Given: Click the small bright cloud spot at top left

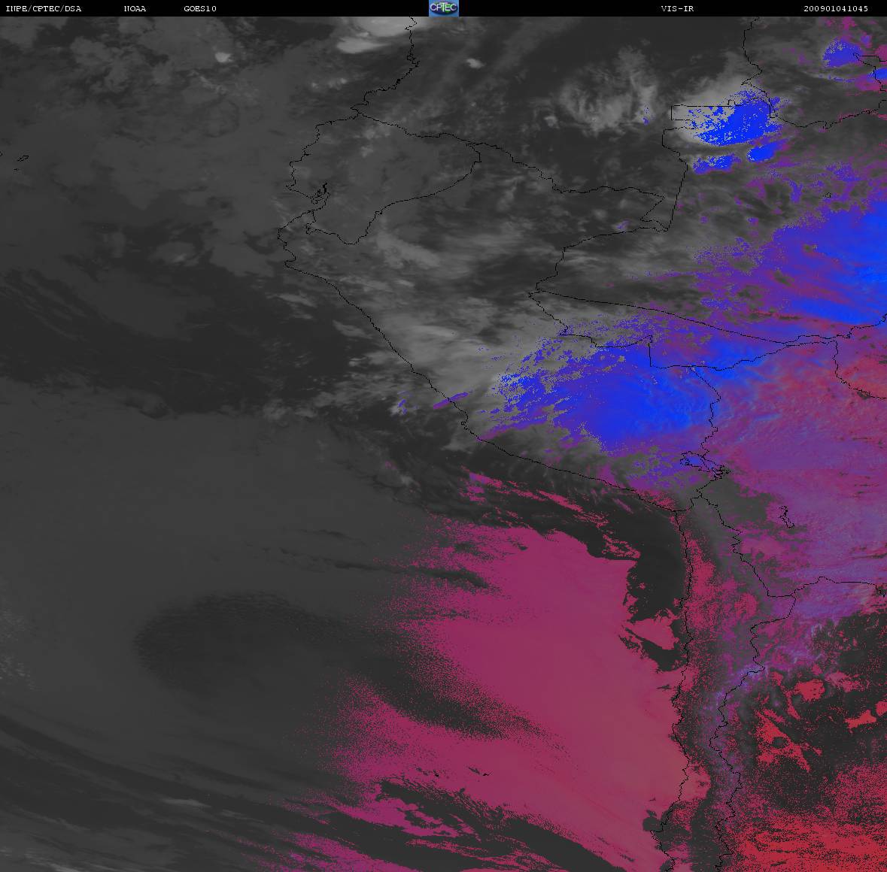Looking at the screenshot, I should [223, 56].
